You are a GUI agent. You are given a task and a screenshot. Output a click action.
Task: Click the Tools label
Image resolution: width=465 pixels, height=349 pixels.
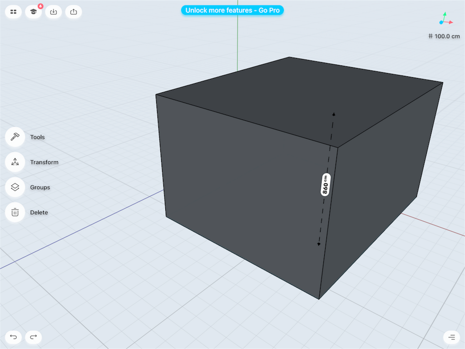37,137
